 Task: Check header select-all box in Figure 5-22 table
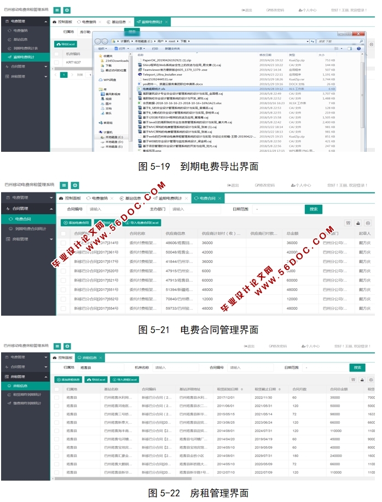[56, 389]
